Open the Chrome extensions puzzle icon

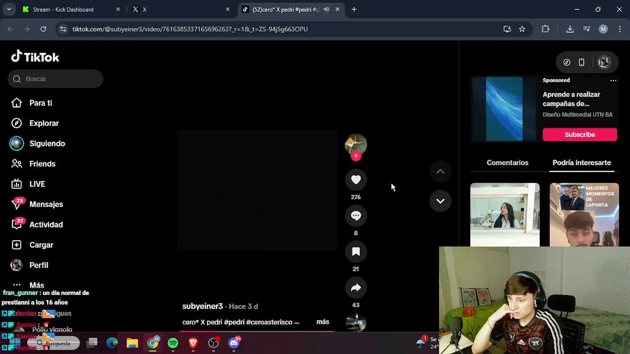pos(545,29)
